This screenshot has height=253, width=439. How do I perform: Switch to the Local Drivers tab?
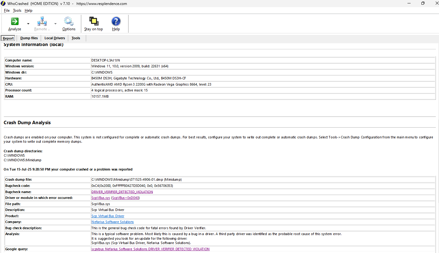coord(55,38)
